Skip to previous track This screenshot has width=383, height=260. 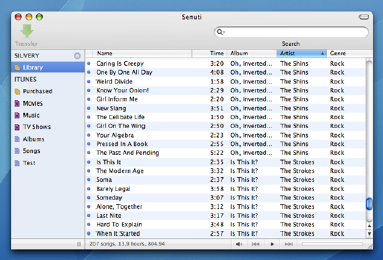[255, 244]
